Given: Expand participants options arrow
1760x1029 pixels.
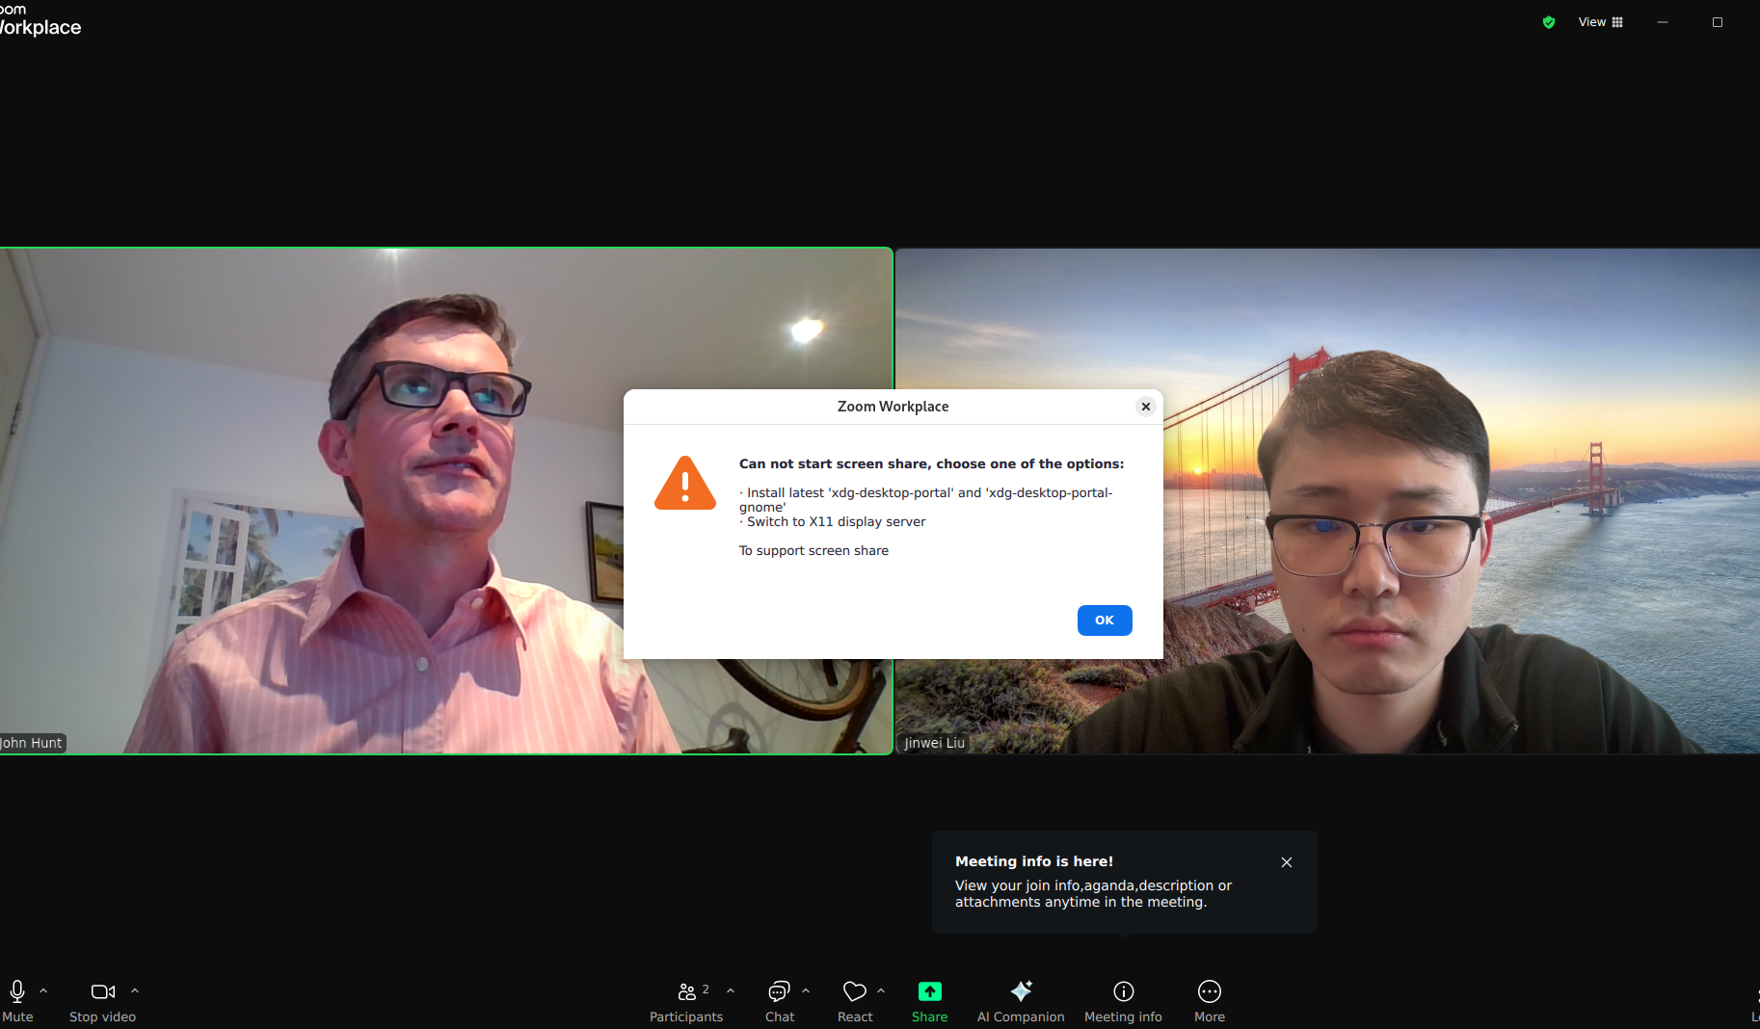Looking at the screenshot, I should pyautogui.click(x=731, y=990).
